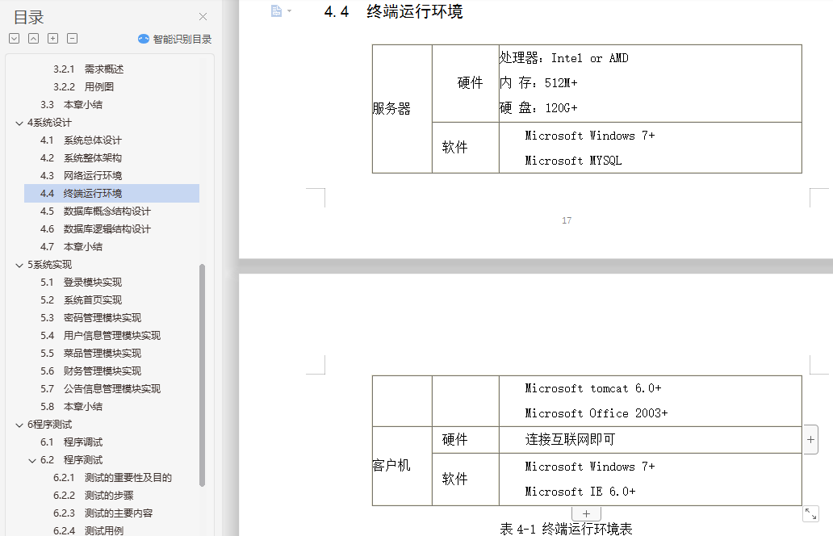This screenshot has width=833, height=536.
Task: Collapse the 4系统设计 outline section
Action: tap(19, 124)
